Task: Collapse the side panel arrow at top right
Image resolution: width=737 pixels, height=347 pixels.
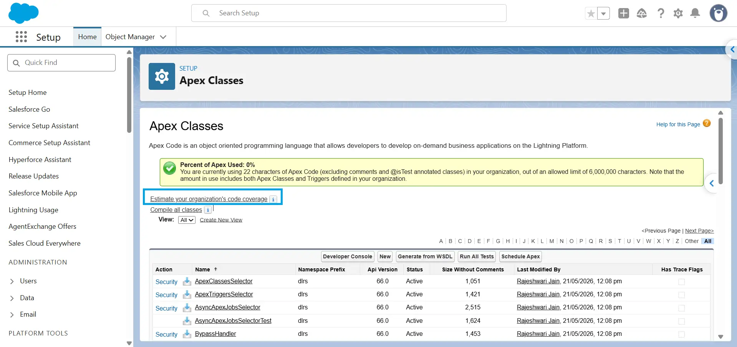Action: [x=732, y=50]
